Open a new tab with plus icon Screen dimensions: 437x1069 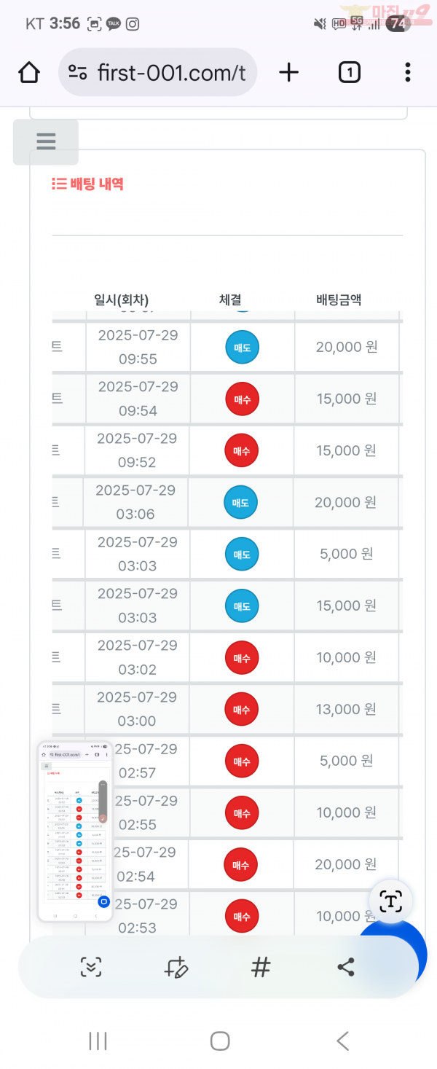289,72
